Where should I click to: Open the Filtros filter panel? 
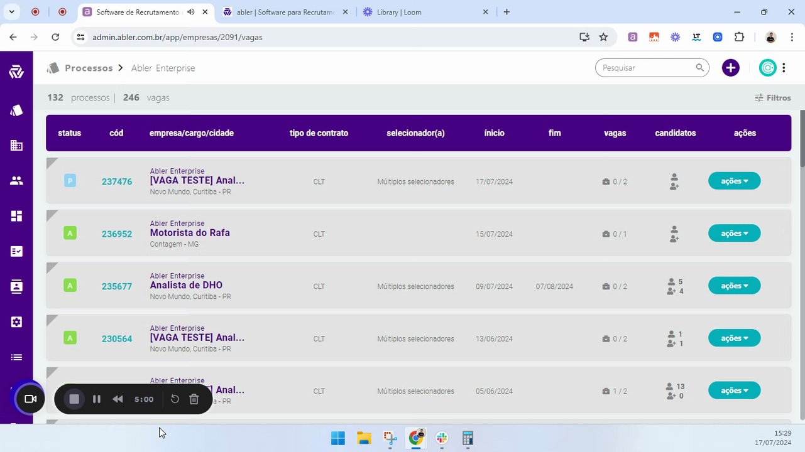(x=773, y=98)
